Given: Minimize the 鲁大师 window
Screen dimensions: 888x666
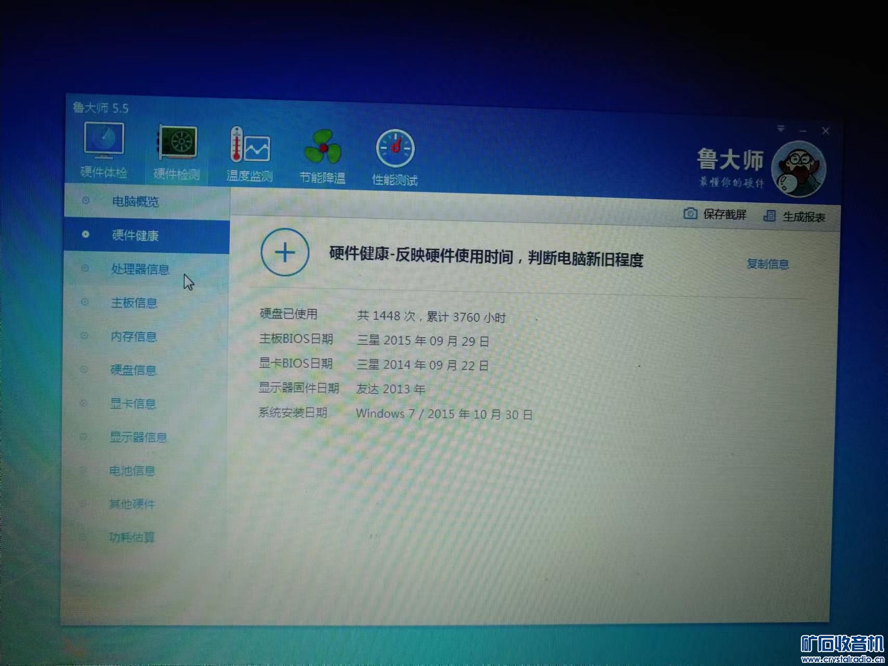Looking at the screenshot, I should coord(803,131).
